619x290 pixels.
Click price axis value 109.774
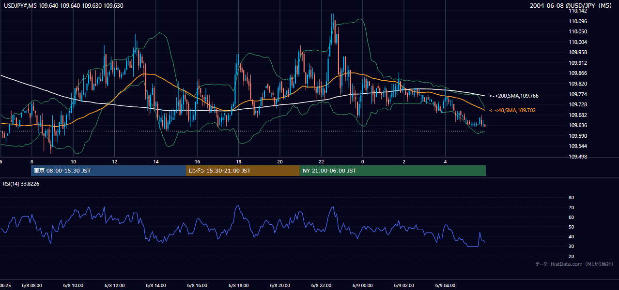point(578,94)
